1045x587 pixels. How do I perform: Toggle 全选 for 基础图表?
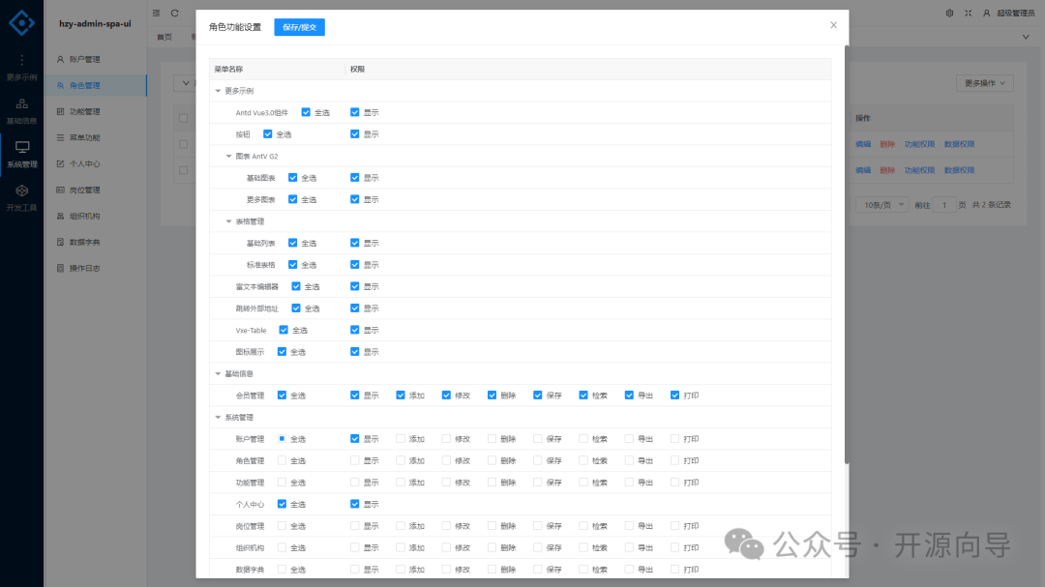coord(292,178)
